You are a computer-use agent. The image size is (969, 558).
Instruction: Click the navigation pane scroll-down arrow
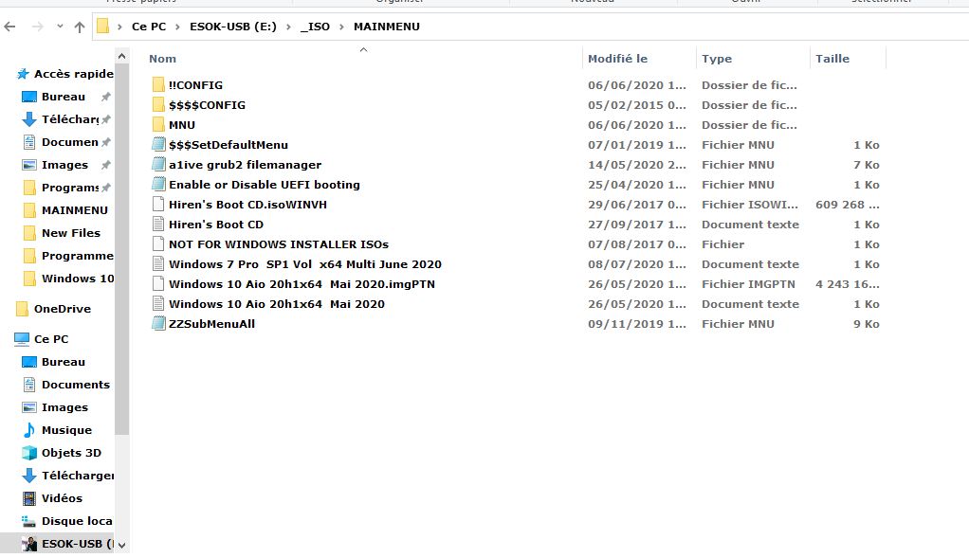tap(121, 545)
